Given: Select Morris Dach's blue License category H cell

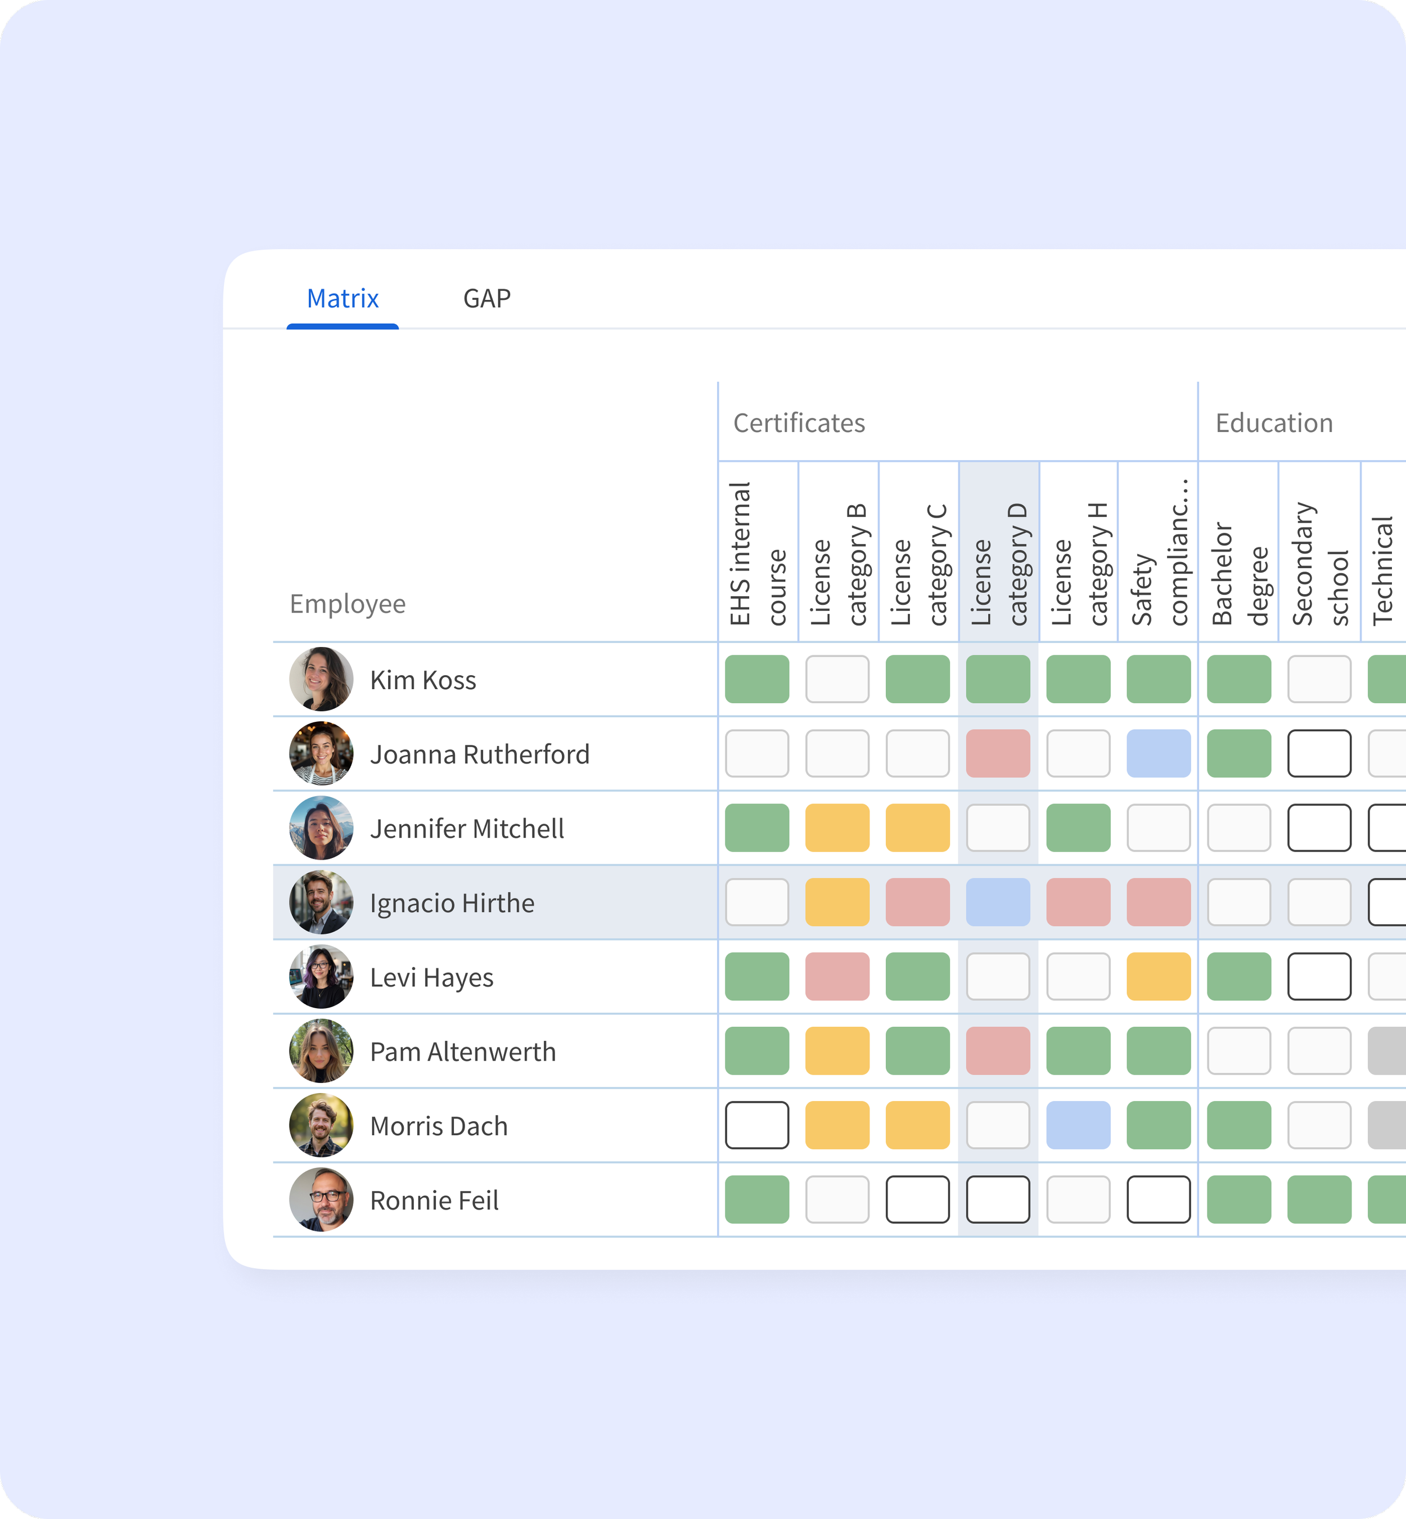Looking at the screenshot, I should pos(1080,1126).
